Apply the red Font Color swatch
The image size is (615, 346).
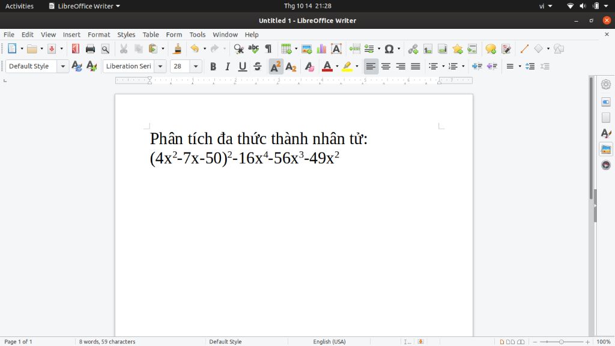click(x=327, y=66)
